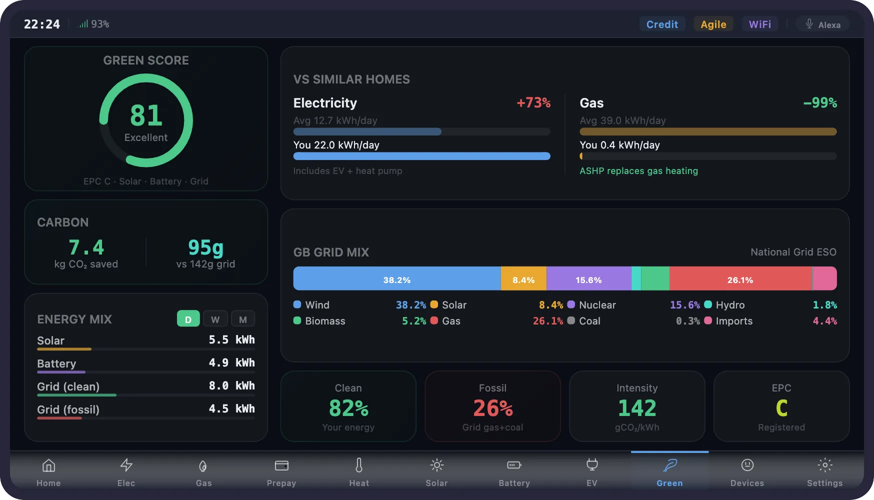Viewport: 874px width, 500px height.
Task: Switch Energy Mix to weekly view
Action: click(x=215, y=318)
